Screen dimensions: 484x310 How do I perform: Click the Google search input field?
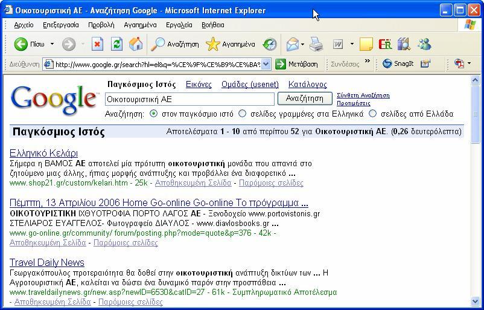(x=189, y=99)
